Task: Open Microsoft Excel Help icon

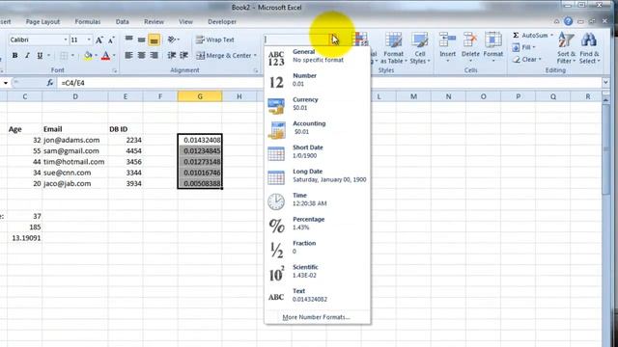Action: point(568,21)
